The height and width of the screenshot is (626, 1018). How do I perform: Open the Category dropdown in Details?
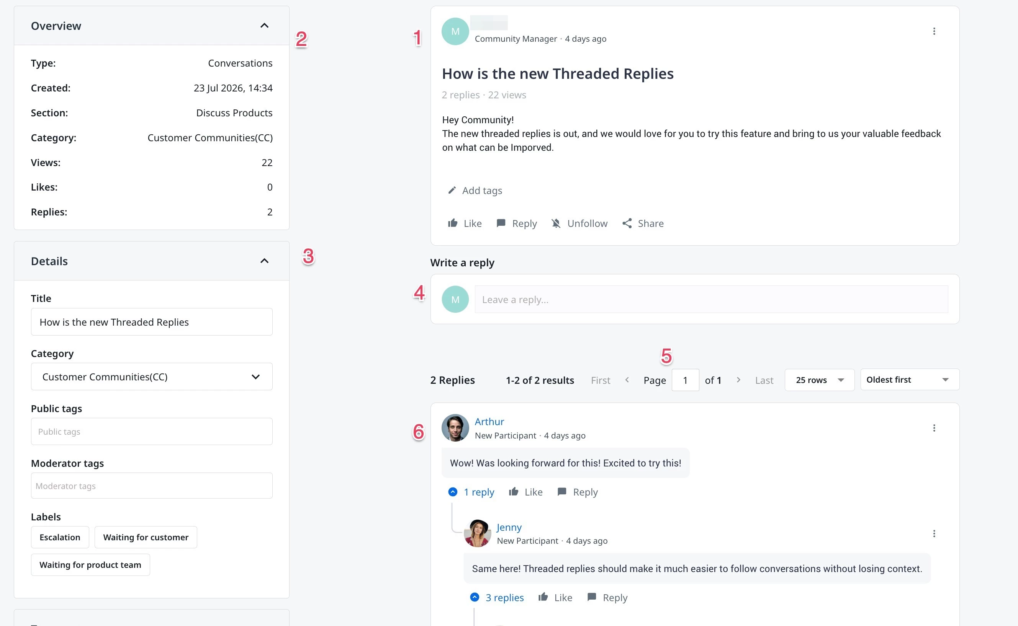pos(152,377)
